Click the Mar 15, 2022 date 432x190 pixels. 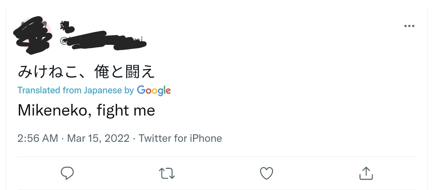tap(98, 138)
